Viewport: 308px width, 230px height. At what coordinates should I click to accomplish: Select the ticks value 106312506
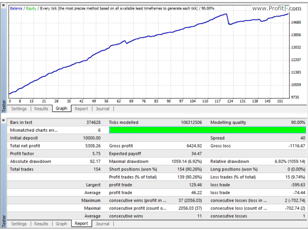point(191,123)
